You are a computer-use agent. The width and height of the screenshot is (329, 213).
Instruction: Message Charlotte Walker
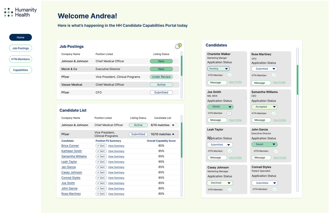[x=217, y=83]
